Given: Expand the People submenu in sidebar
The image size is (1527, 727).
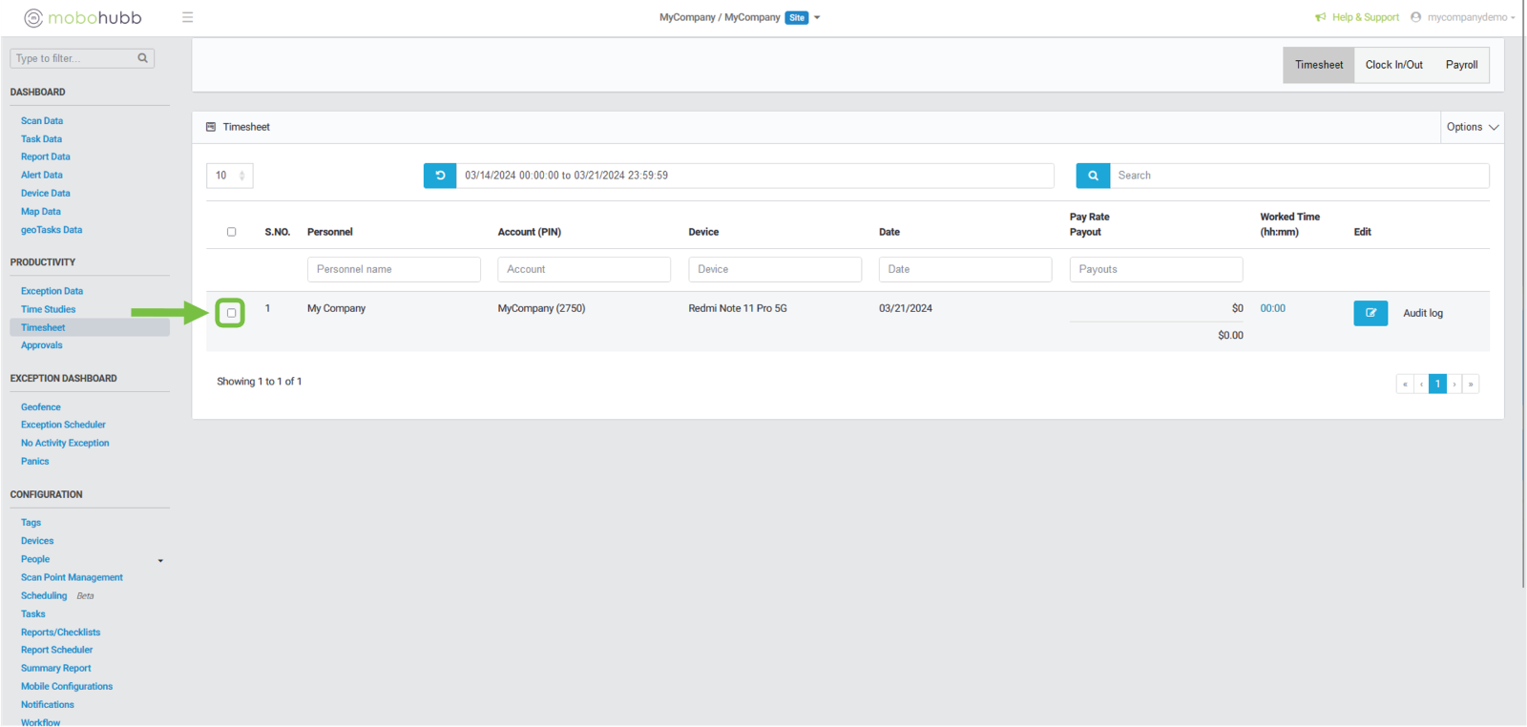Looking at the screenshot, I should (160, 560).
